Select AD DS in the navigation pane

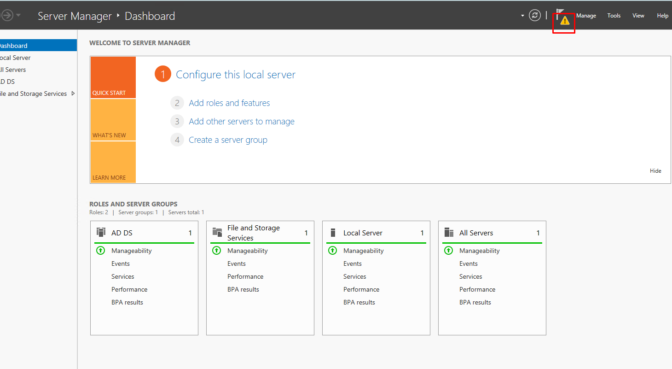coord(38,82)
